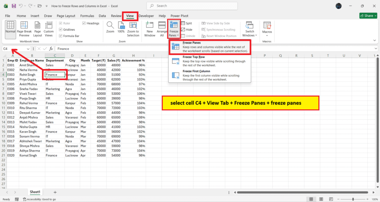Switch to the Developer tab

(x=146, y=16)
